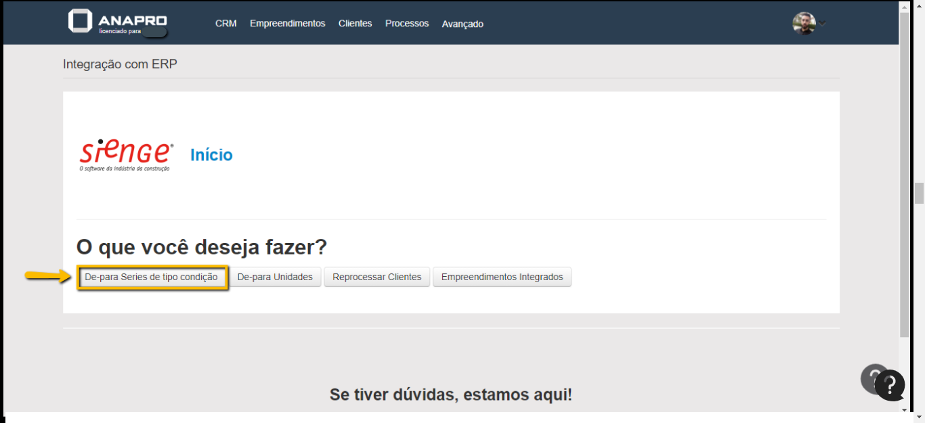The image size is (925, 423).
Task: Click the user profile avatar
Action: pyautogui.click(x=804, y=23)
